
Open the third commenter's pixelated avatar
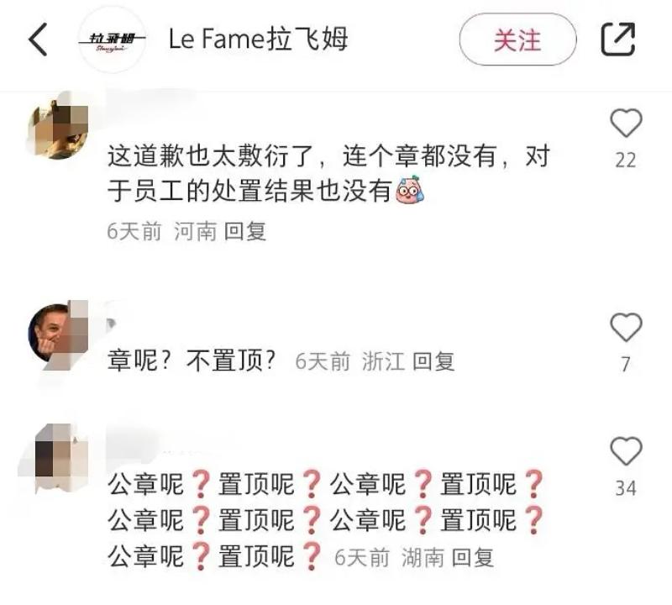pos(58,456)
